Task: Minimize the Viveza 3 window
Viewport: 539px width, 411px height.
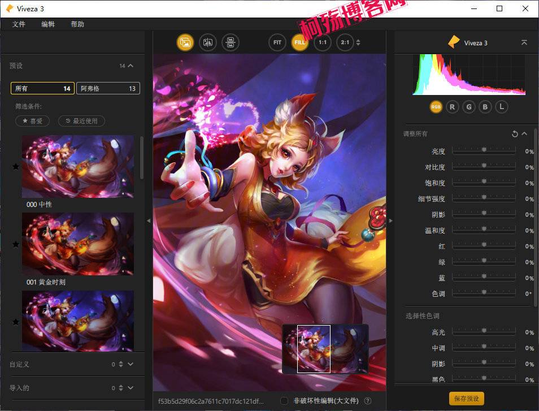Action: [474, 8]
